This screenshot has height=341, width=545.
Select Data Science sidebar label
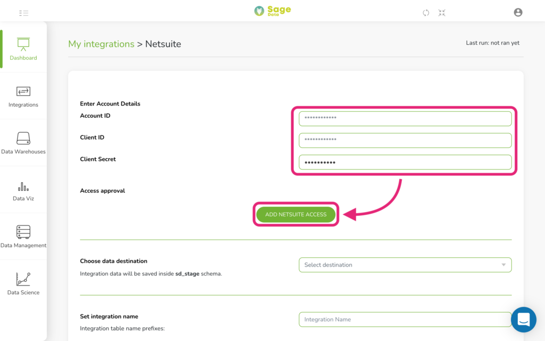[x=23, y=293]
